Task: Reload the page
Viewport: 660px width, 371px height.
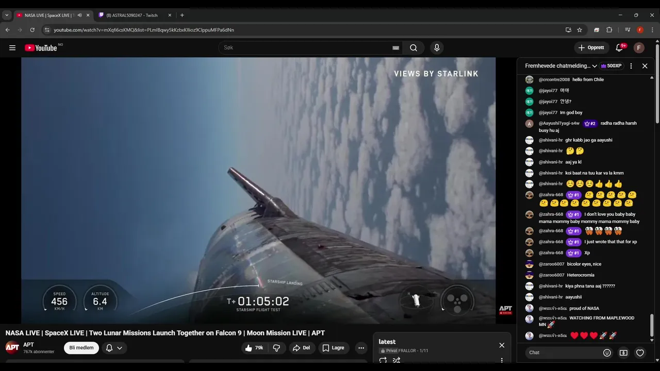Action: coord(32,30)
